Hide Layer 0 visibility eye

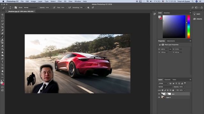159,97
